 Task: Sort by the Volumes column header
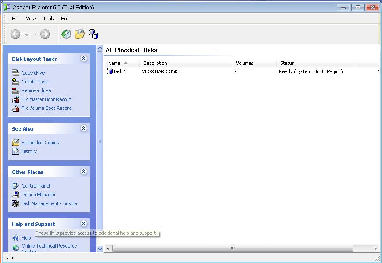tap(255, 63)
